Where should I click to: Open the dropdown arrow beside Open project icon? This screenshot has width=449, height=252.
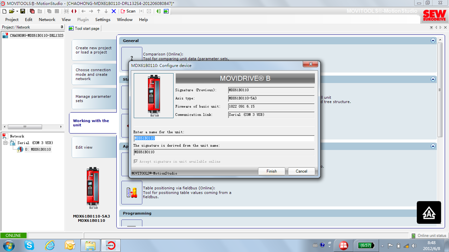tap(17, 12)
